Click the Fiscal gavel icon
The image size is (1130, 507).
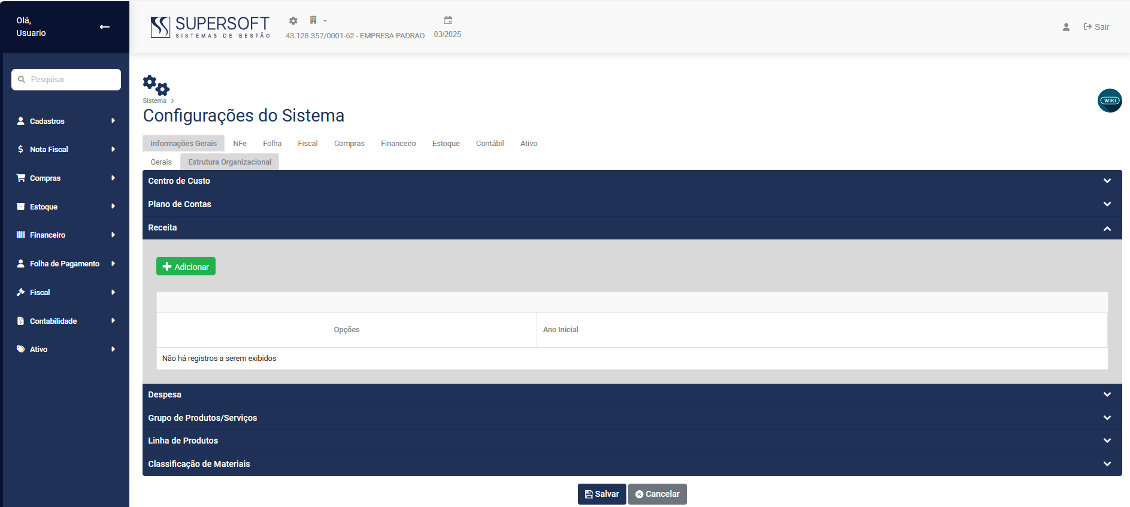tap(21, 292)
